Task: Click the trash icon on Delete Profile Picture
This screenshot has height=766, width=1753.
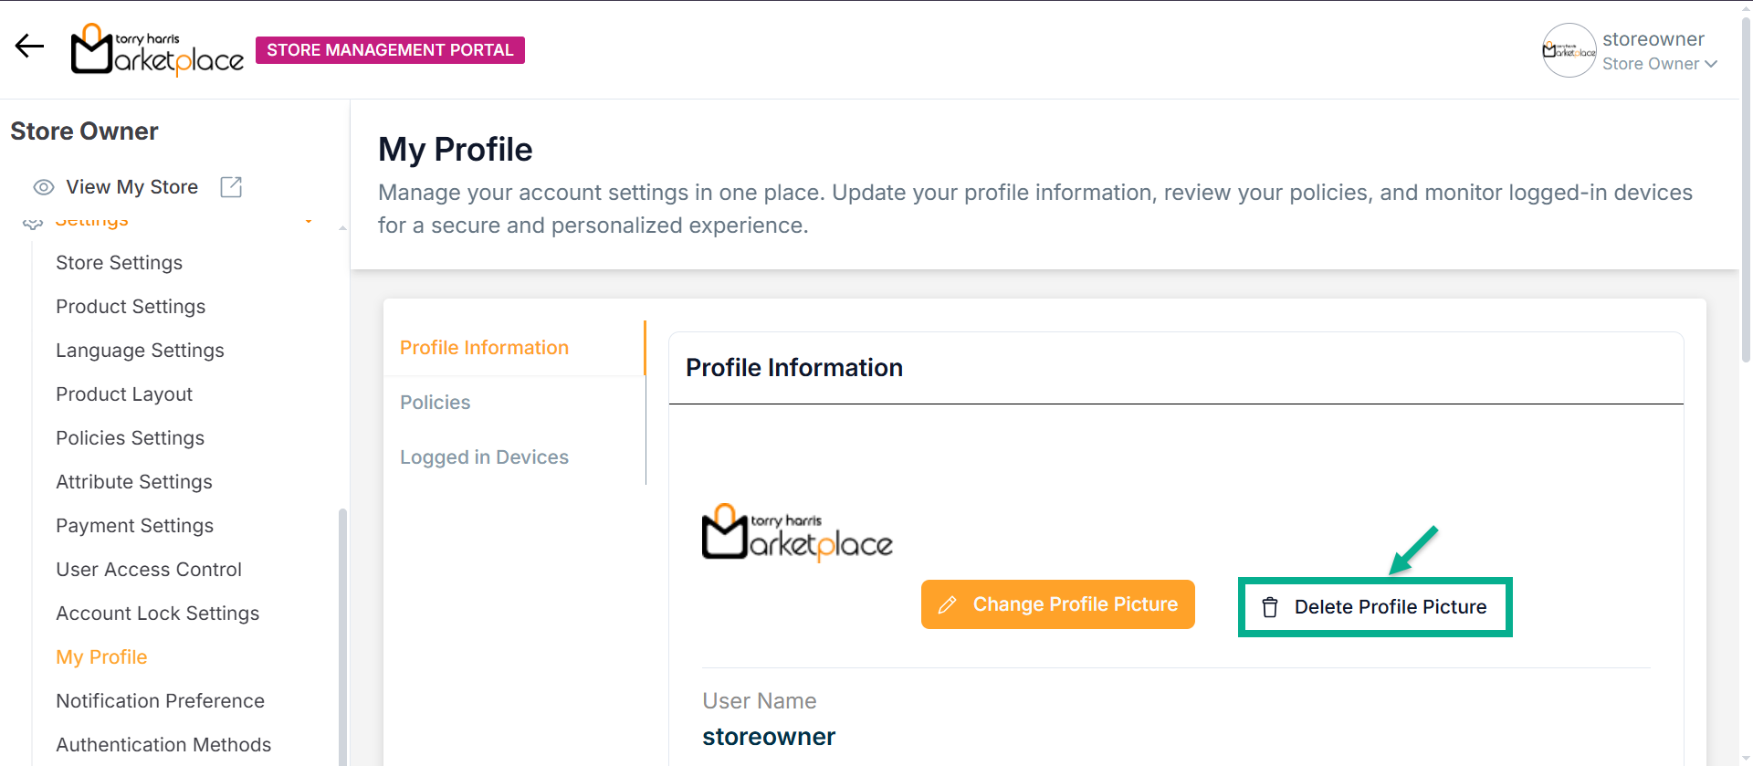Action: [1270, 607]
